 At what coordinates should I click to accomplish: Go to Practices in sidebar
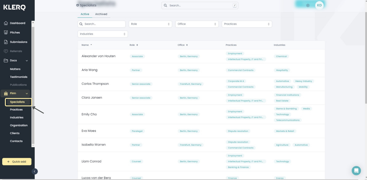16,110
